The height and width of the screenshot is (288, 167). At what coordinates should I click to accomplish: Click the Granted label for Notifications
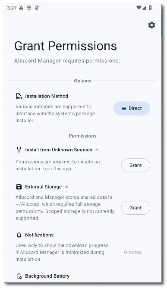132,252
